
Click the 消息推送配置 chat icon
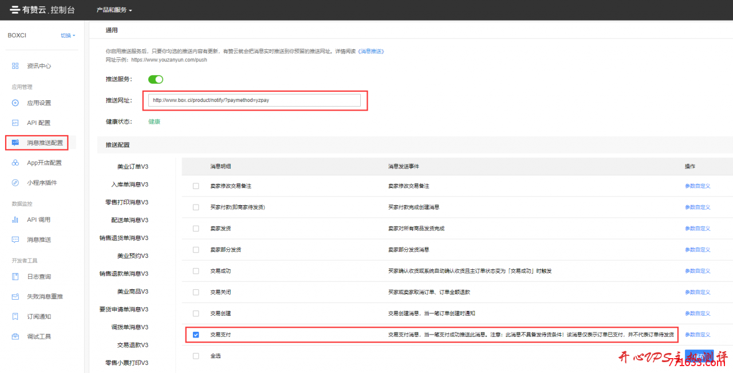[x=15, y=143]
